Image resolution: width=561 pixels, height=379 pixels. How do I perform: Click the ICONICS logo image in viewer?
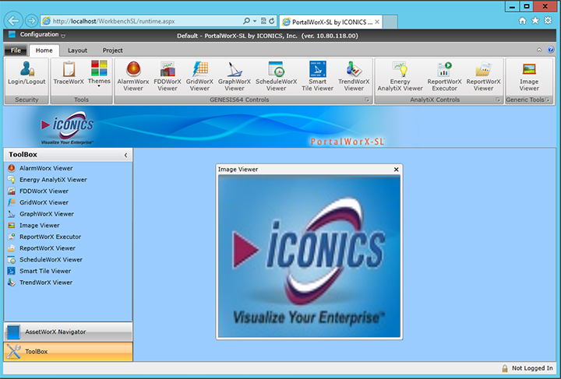tap(309, 256)
